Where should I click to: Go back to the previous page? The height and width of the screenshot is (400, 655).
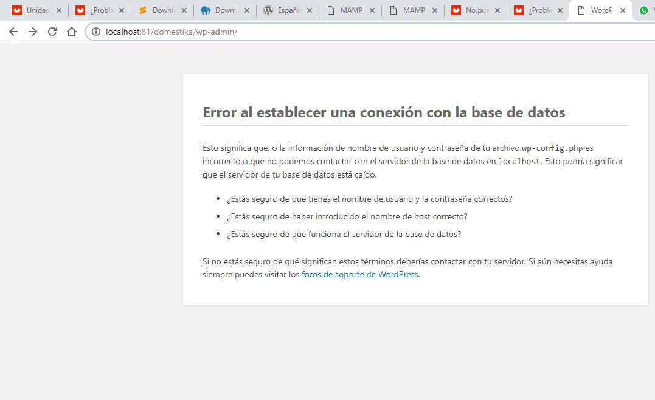pos(13,32)
